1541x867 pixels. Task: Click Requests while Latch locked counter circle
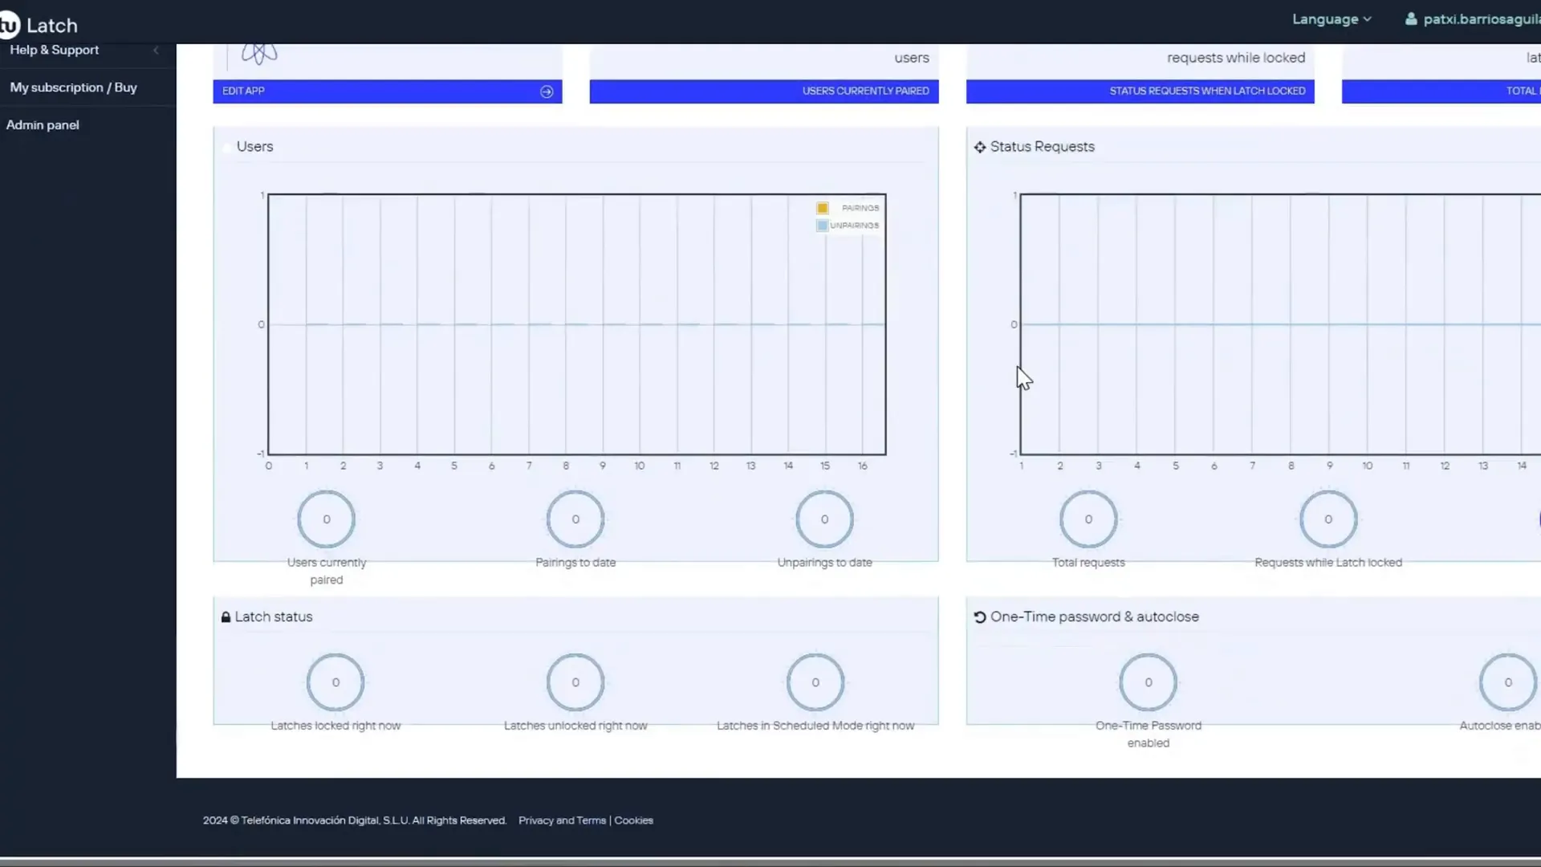point(1328,519)
